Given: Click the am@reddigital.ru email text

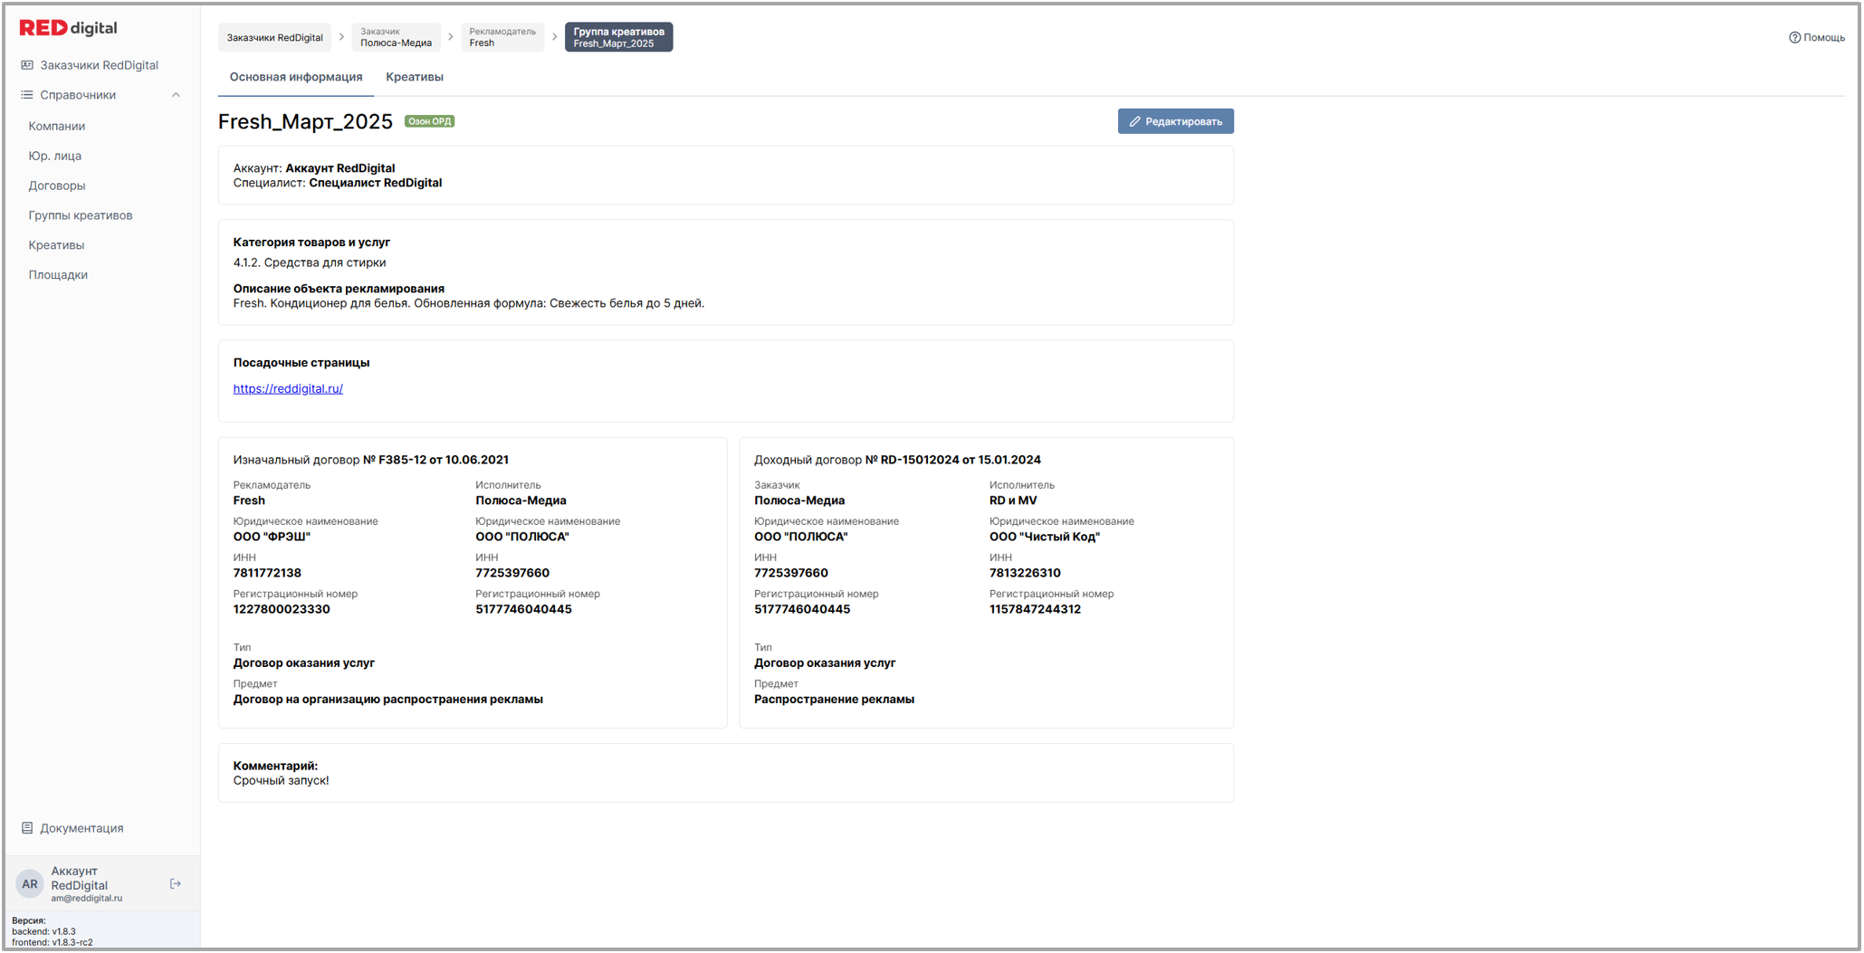Looking at the screenshot, I should click(x=87, y=899).
